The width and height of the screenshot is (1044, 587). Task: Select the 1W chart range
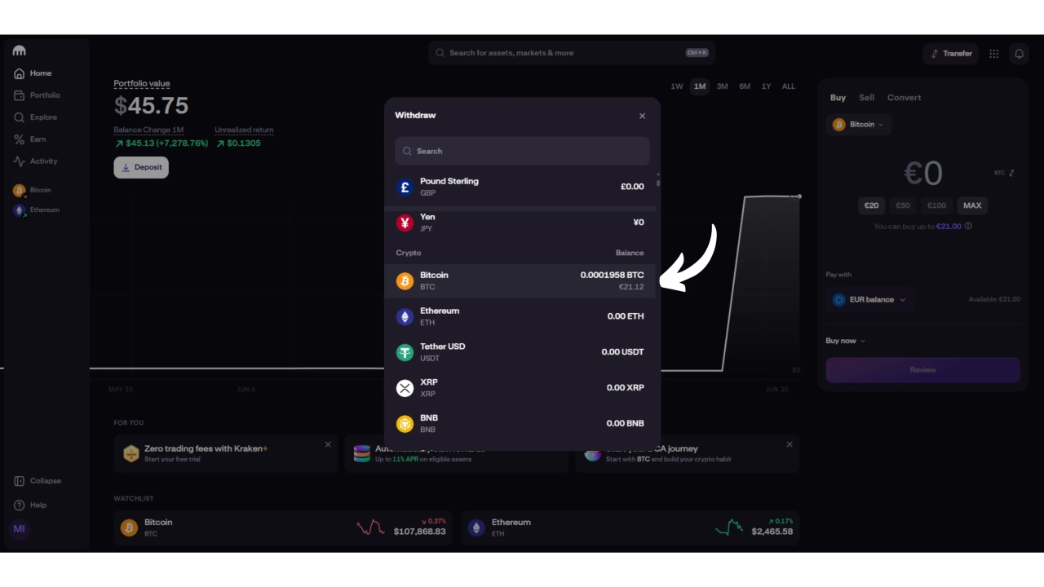pos(677,86)
